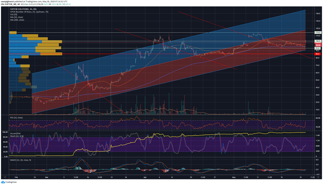Select the MA (50, close) legend
The image size is (323, 185).
(x=17, y=17)
